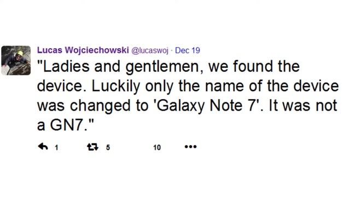The width and height of the screenshot is (350, 197).
Task: Click the likes count of 10
Action: click(157, 147)
